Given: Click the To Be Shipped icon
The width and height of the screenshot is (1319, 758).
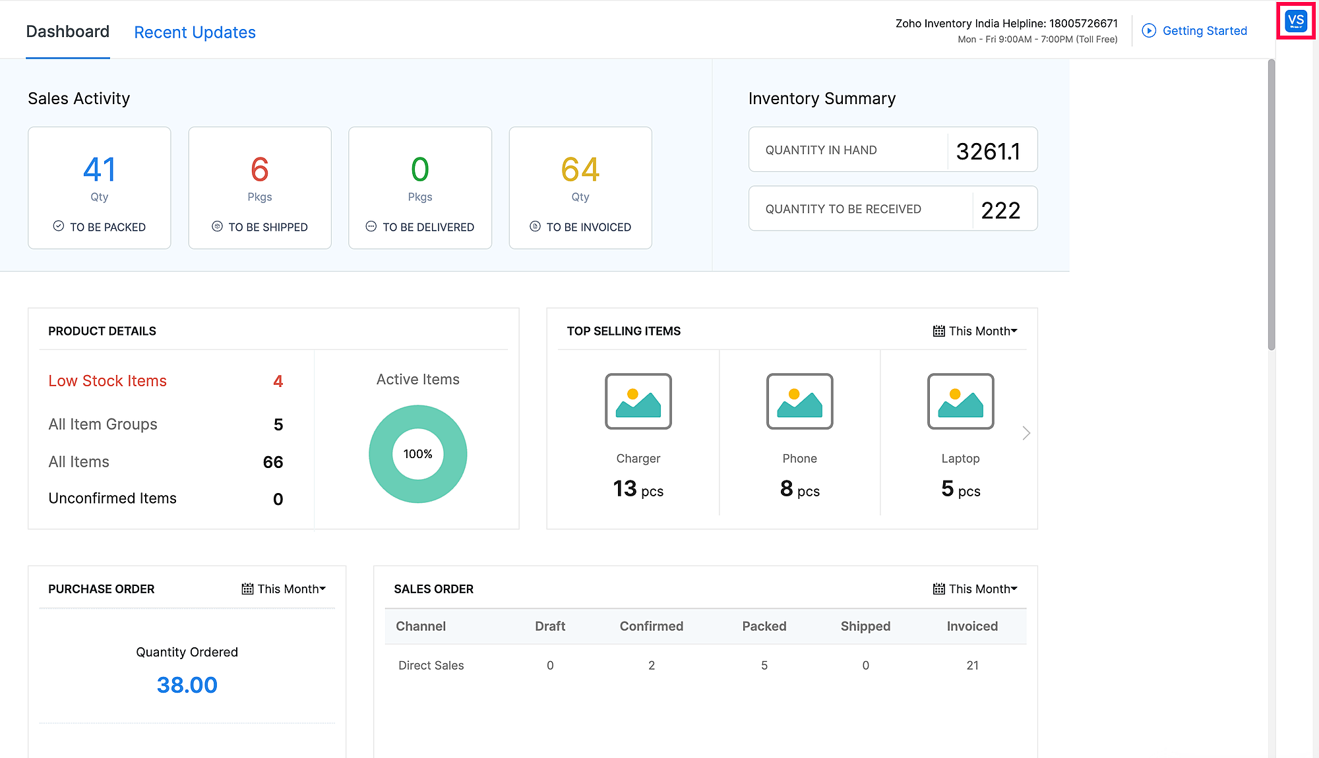Looking at the screenshot, I should click(217, 226).
